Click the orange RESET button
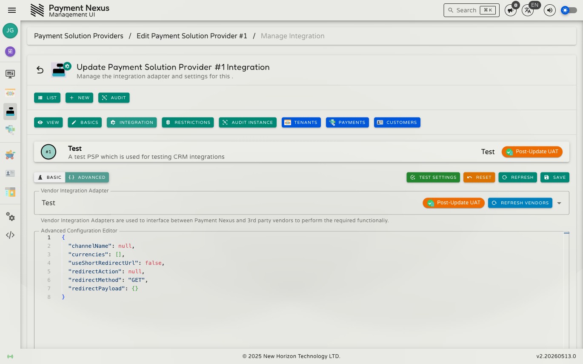Viewport: 583px width, 364px height. click(x=479, y=177)
